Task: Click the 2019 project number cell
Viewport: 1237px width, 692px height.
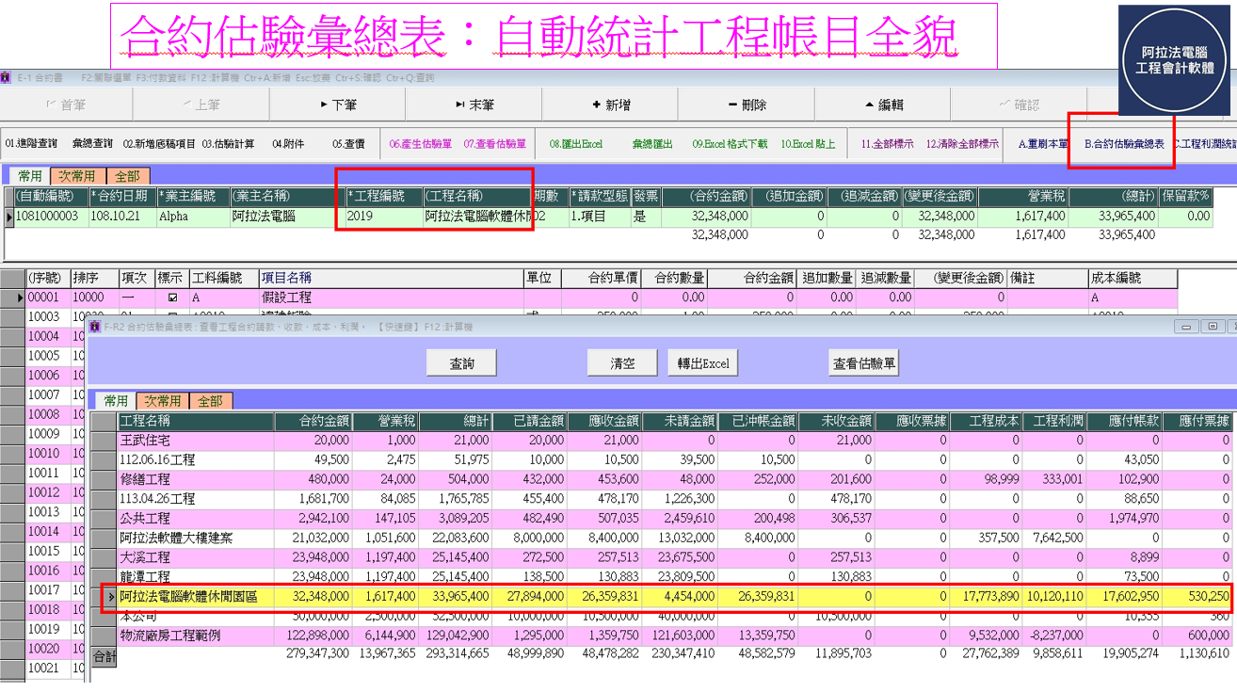Action: point(384,217)
